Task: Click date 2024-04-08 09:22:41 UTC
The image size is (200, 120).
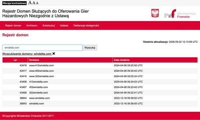Action: 128,93
